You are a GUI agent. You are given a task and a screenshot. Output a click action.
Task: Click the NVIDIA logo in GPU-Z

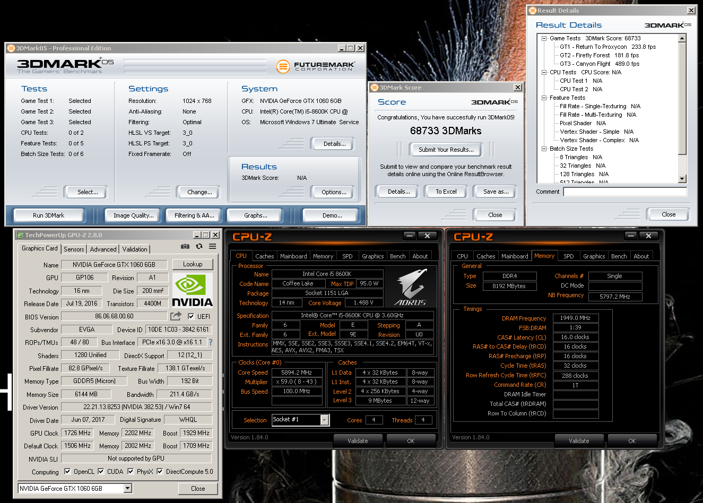point(192,290)
